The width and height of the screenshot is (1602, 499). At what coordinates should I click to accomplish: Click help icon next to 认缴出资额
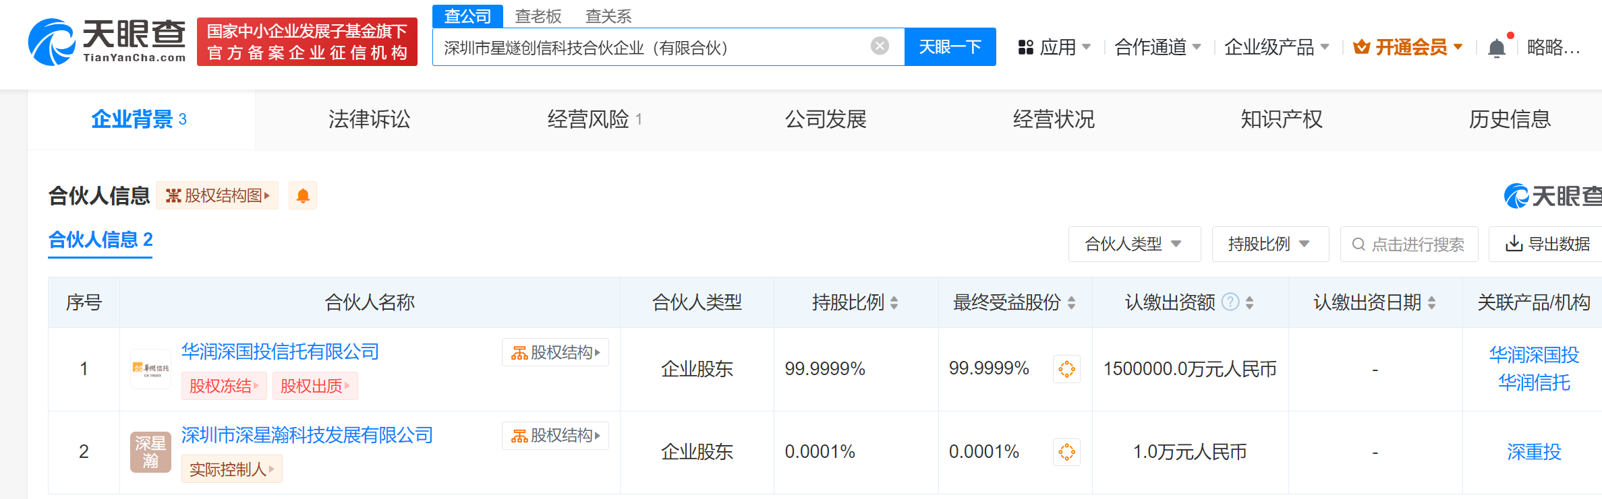[x=1230, y=302]
